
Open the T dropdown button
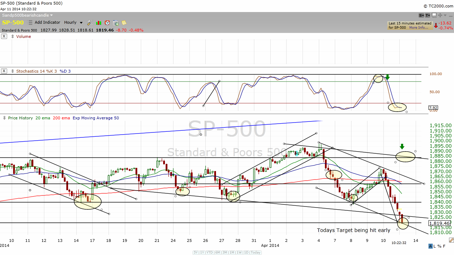[428, 15]
